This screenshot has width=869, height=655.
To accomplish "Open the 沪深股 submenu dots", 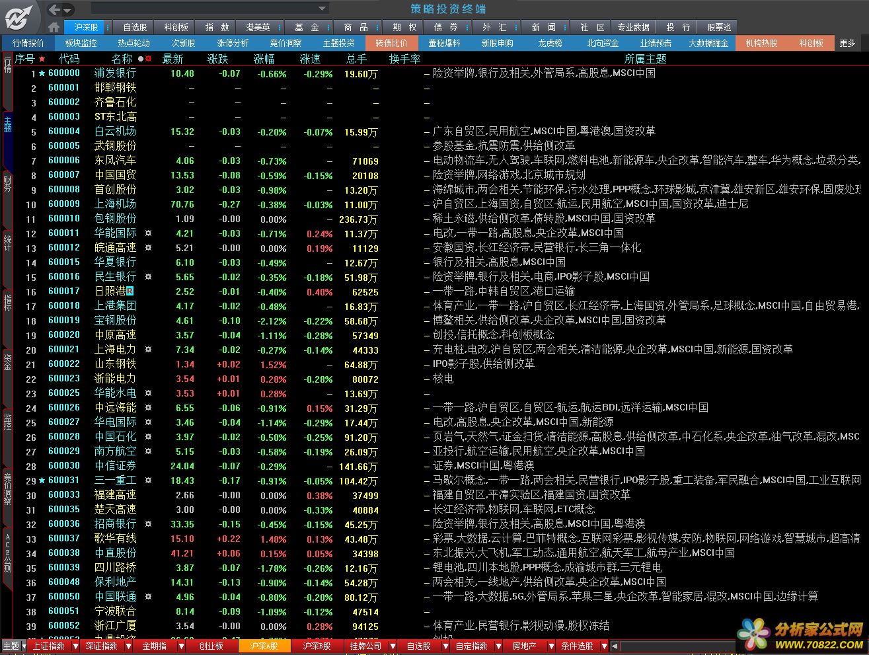I will [106, 27].
